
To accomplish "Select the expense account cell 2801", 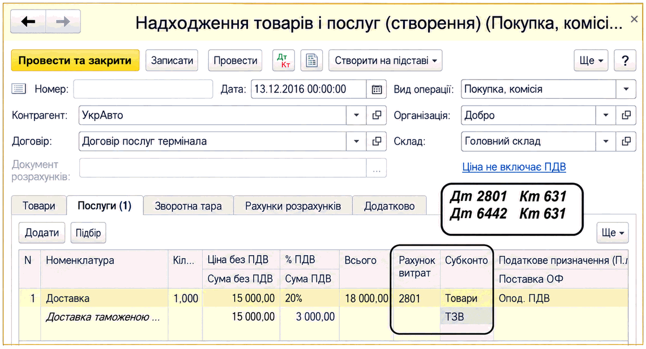I will point(417,298).
